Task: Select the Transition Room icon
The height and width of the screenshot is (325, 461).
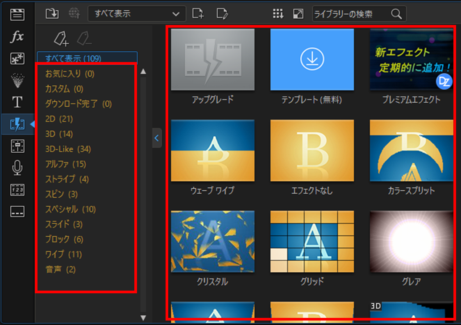Action: 17,124
